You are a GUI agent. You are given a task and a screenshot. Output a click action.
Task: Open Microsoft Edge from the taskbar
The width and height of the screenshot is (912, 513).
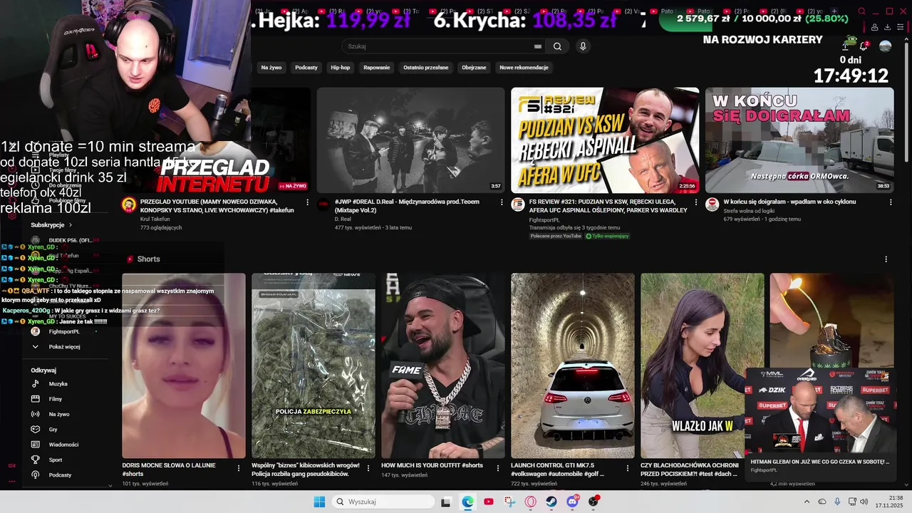point(467,502)
